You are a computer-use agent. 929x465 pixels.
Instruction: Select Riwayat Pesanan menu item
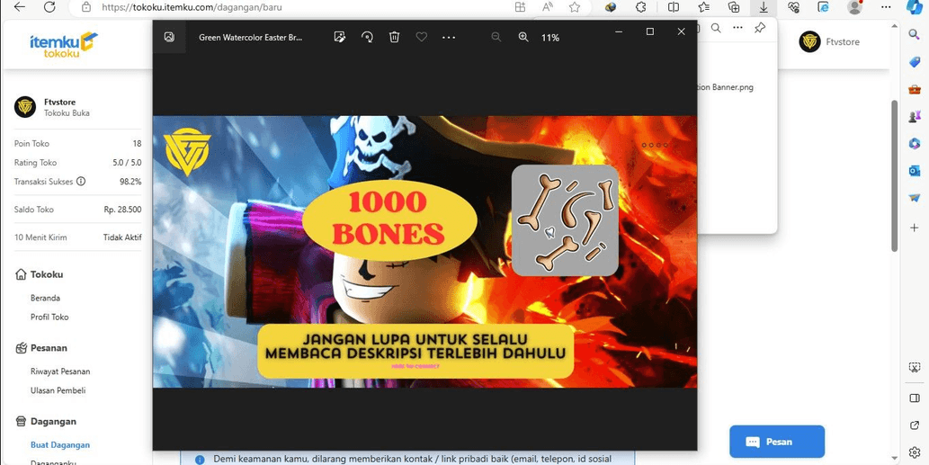click(60, 371)
